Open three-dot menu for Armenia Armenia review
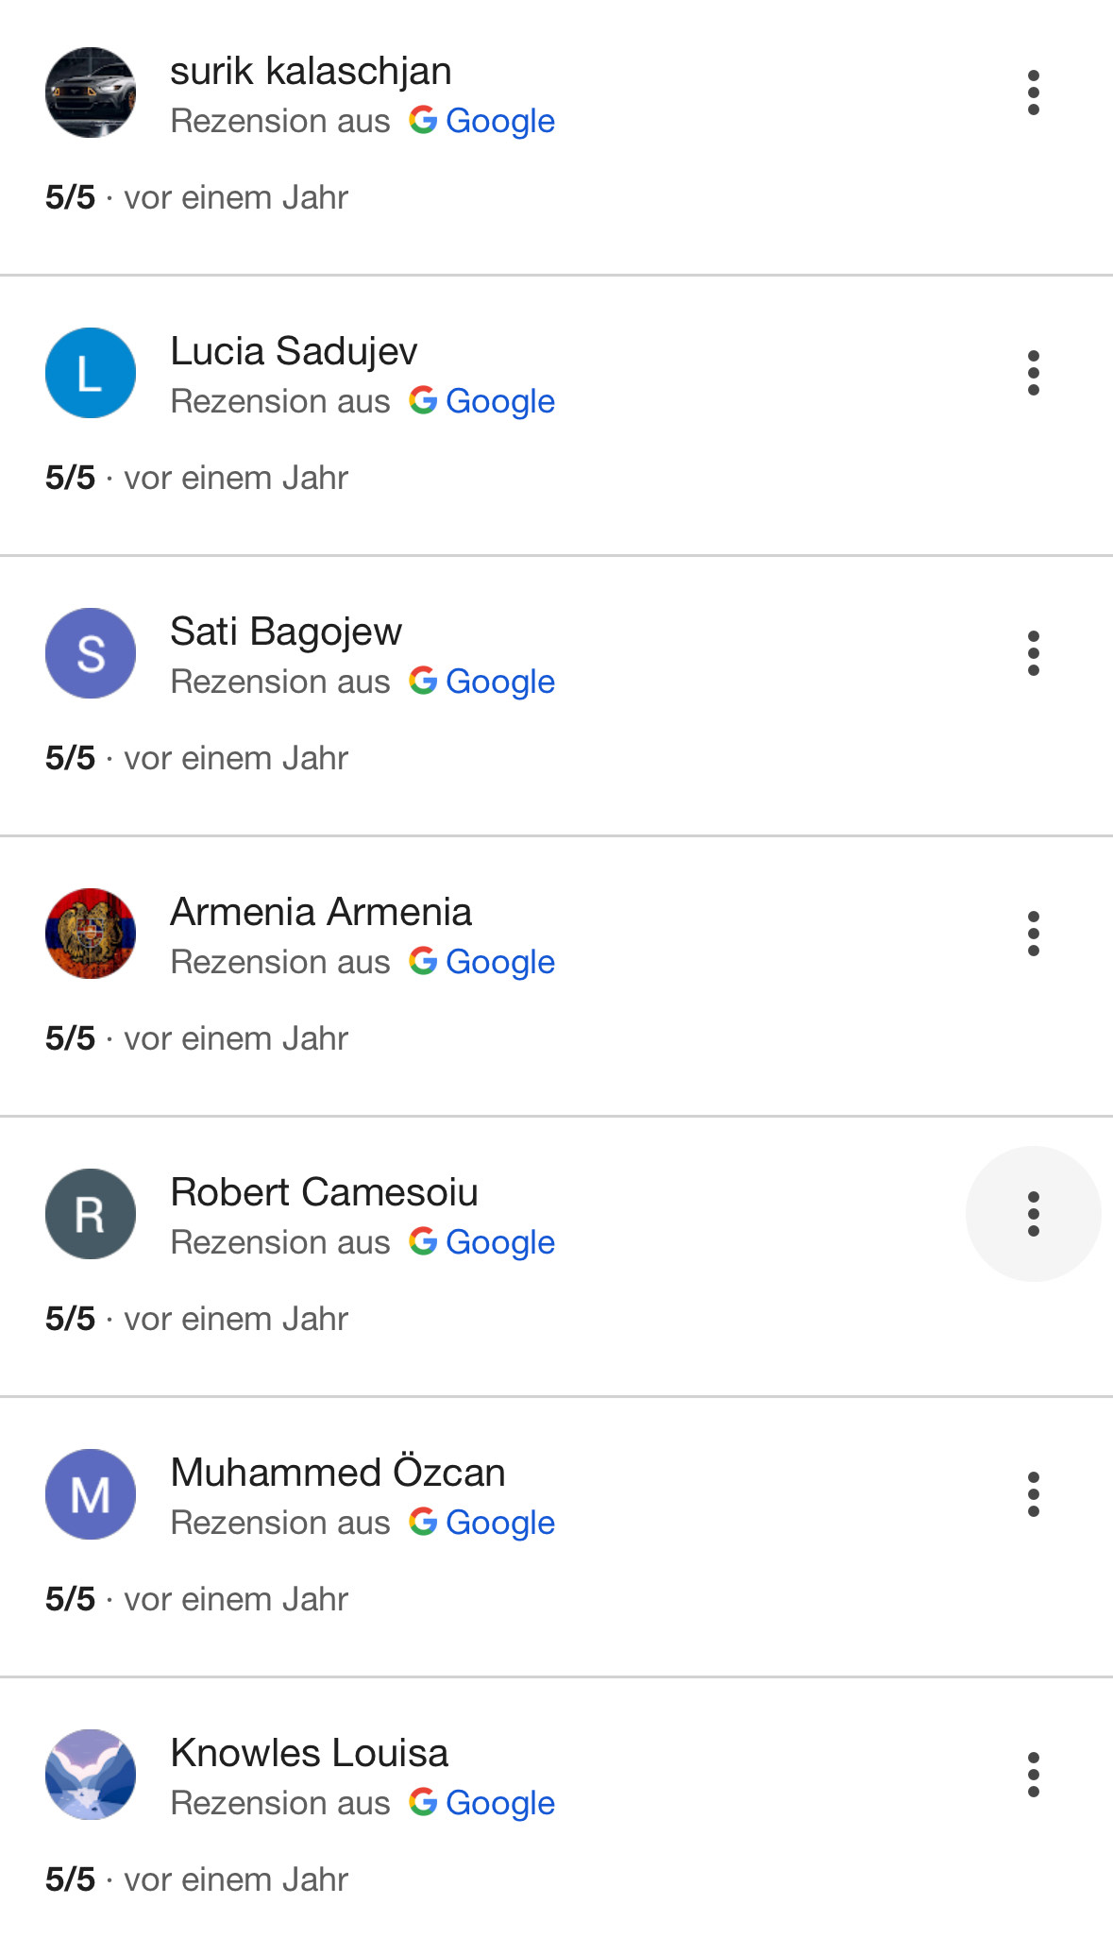Image resolution: width=1113 pixels, height=1954 pixels. (1034, 934)
